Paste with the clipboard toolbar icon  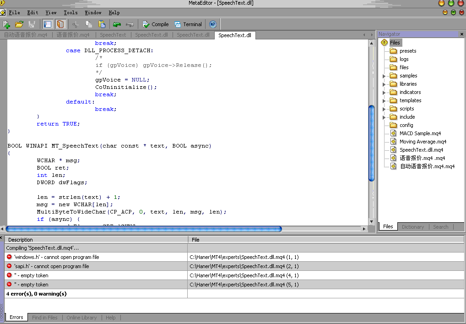pos(101,24)
